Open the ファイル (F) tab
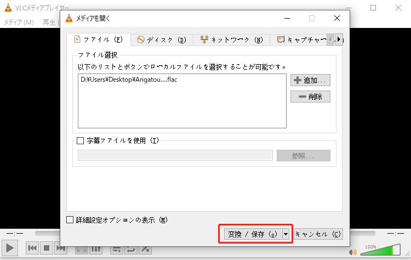This screenshot has height=260, width=411. [x=98, y=39]
